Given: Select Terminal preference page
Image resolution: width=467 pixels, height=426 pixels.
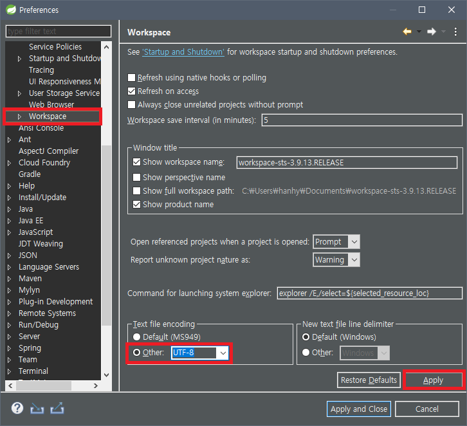Looking at the screenshot, I should coord(33,371).
